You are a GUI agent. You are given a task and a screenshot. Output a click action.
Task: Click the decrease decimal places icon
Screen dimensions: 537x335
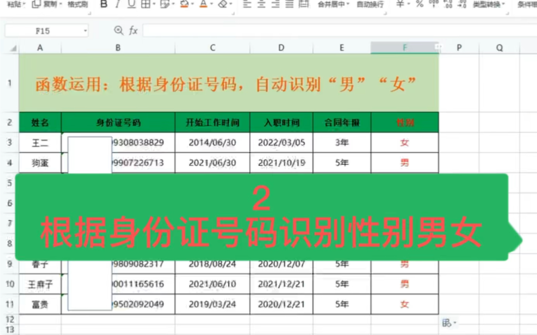coord(462,4)
